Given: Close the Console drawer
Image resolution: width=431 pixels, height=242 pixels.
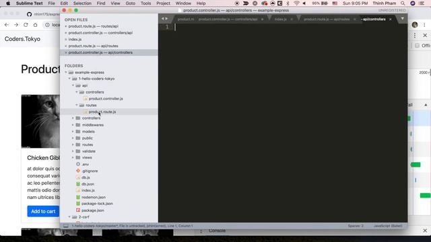Looking at the screenshot, I should click(425, 231).
